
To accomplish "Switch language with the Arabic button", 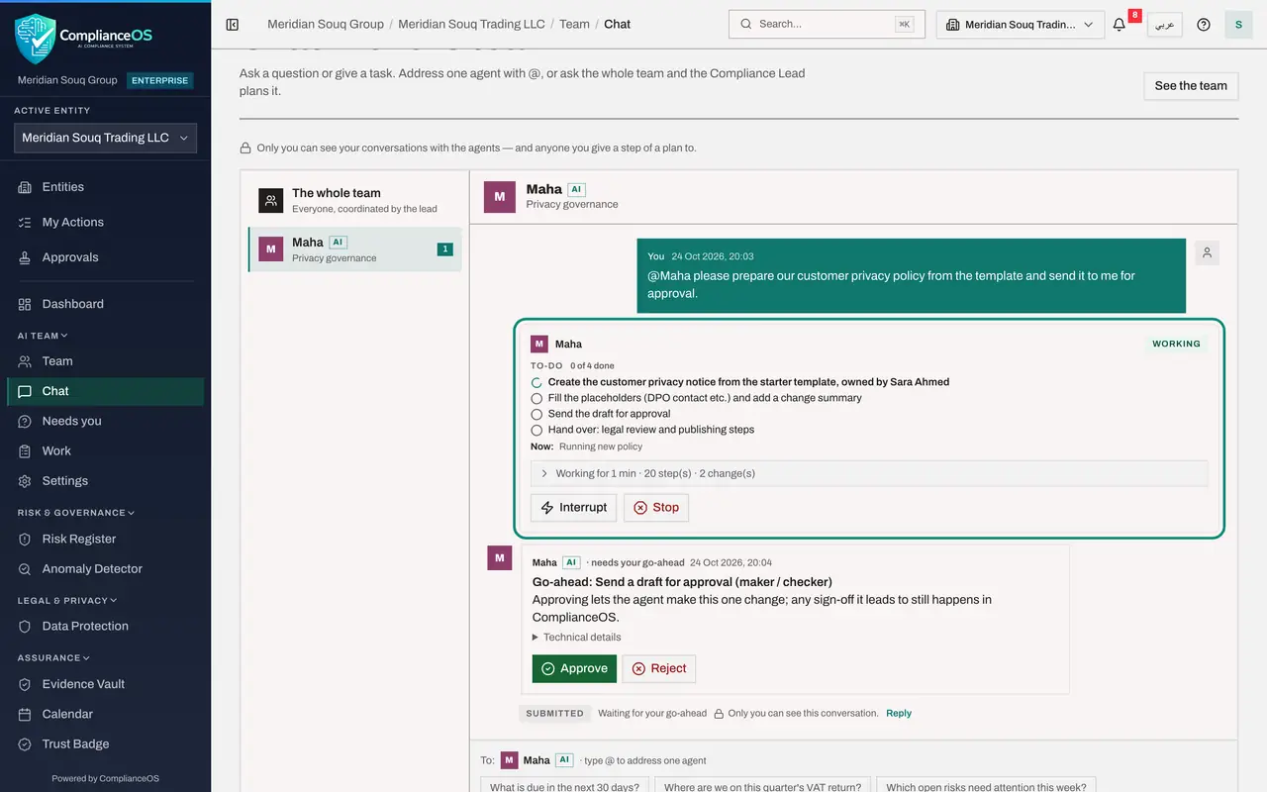I will 1165,25.
